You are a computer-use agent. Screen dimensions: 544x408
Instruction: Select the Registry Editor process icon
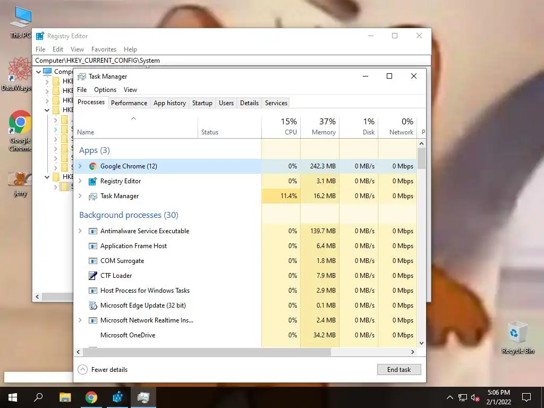pos(92,181)
